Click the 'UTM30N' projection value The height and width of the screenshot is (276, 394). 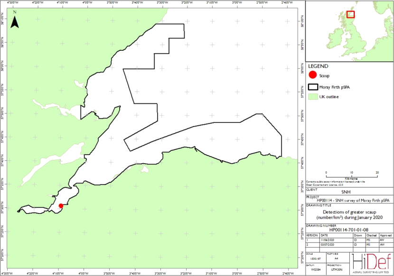point(337,269)
